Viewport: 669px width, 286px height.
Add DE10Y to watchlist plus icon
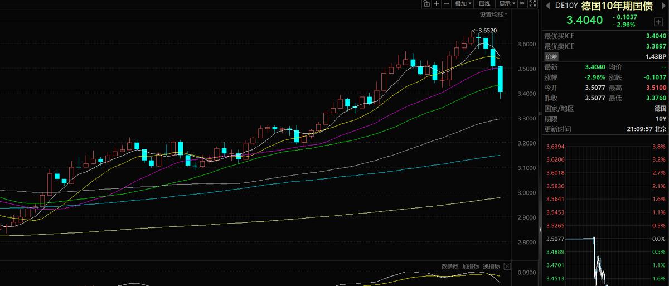coord(658,21)
